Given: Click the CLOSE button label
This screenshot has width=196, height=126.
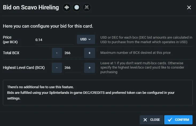Looking at the screenshot, I should point(155,120).
